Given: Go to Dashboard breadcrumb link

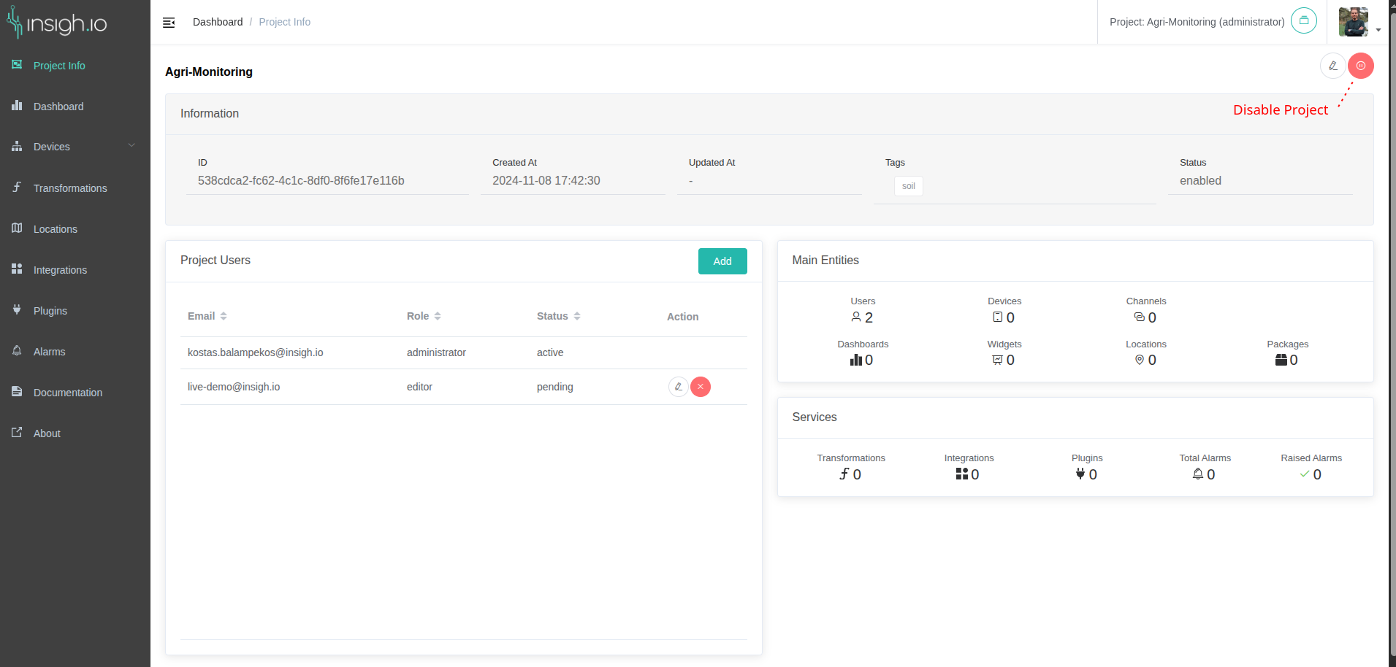Looking at the screenshot, I should point(218,22).
